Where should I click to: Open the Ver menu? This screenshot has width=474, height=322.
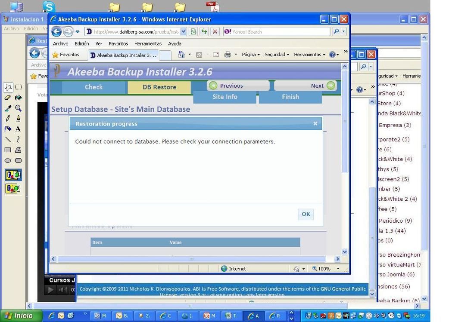[99, 44]
